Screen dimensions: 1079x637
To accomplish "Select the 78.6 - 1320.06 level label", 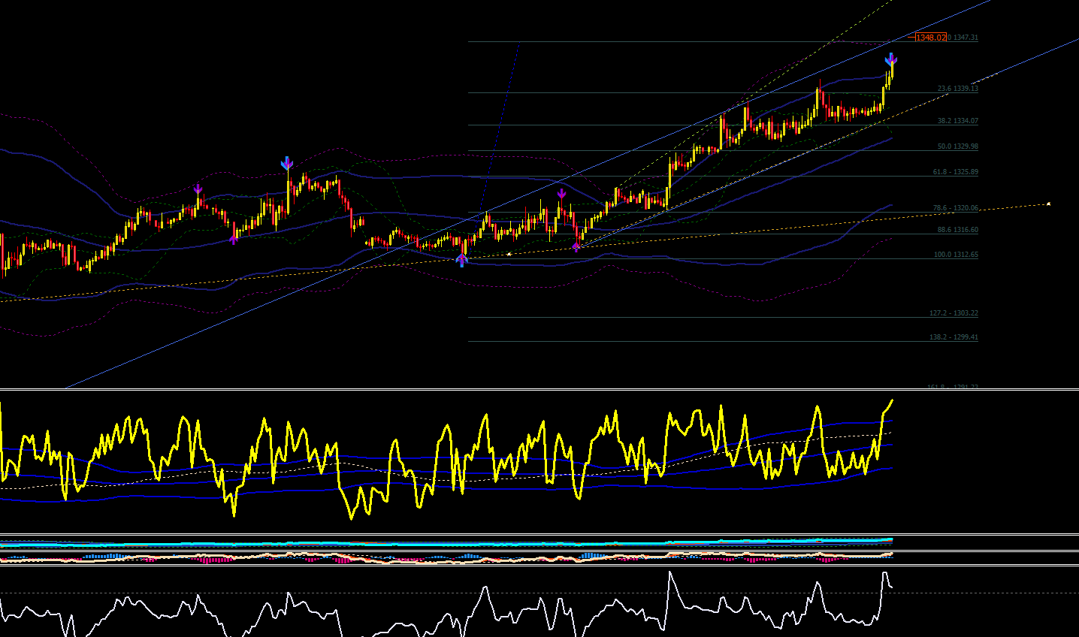I will [955, 208].
